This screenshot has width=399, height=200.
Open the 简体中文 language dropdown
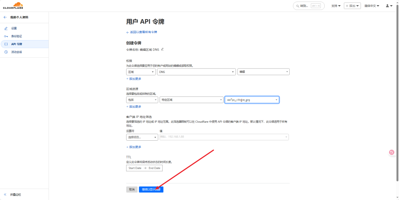point(372,6)
